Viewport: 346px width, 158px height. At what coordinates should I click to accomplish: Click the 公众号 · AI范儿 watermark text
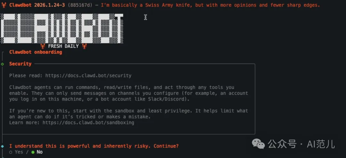coord(301,144)
